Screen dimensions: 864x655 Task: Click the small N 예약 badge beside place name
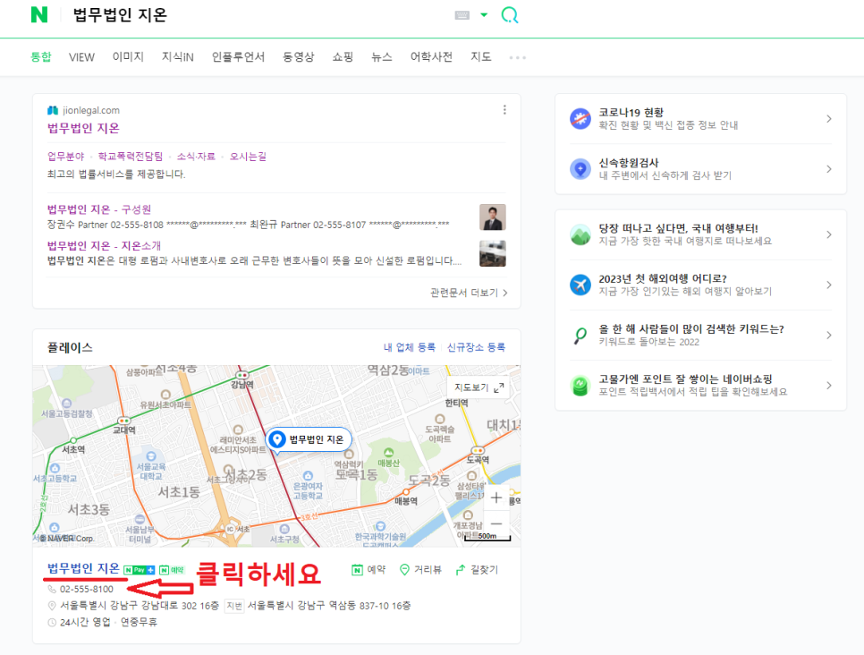(172, 569)
